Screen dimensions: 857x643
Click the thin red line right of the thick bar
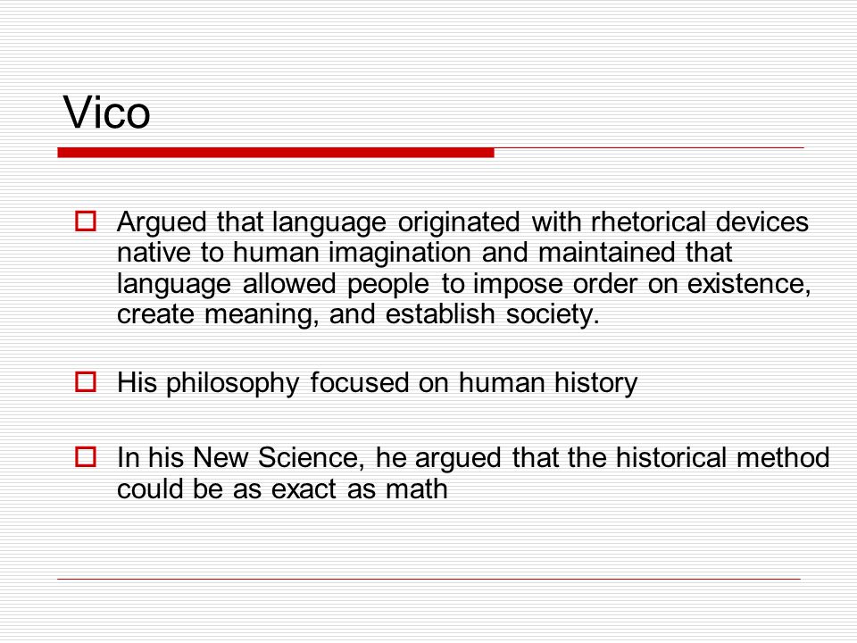[649, 147]
